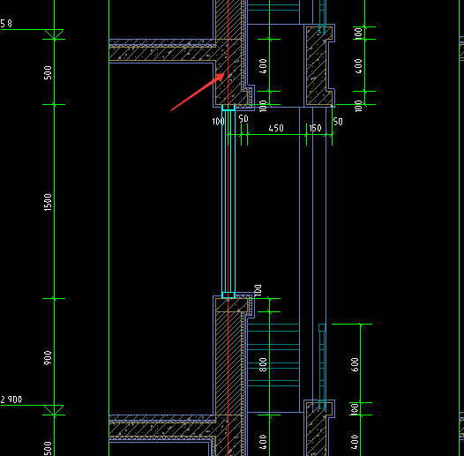464x456 pixels.
Task: Click the 450 horizontal dimension text
Action: click(x=276, y=128)
